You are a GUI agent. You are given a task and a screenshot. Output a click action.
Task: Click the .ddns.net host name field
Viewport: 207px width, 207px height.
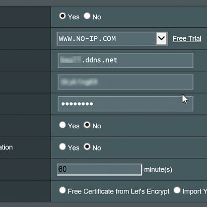pyautogui.click(x=125, y=61)
